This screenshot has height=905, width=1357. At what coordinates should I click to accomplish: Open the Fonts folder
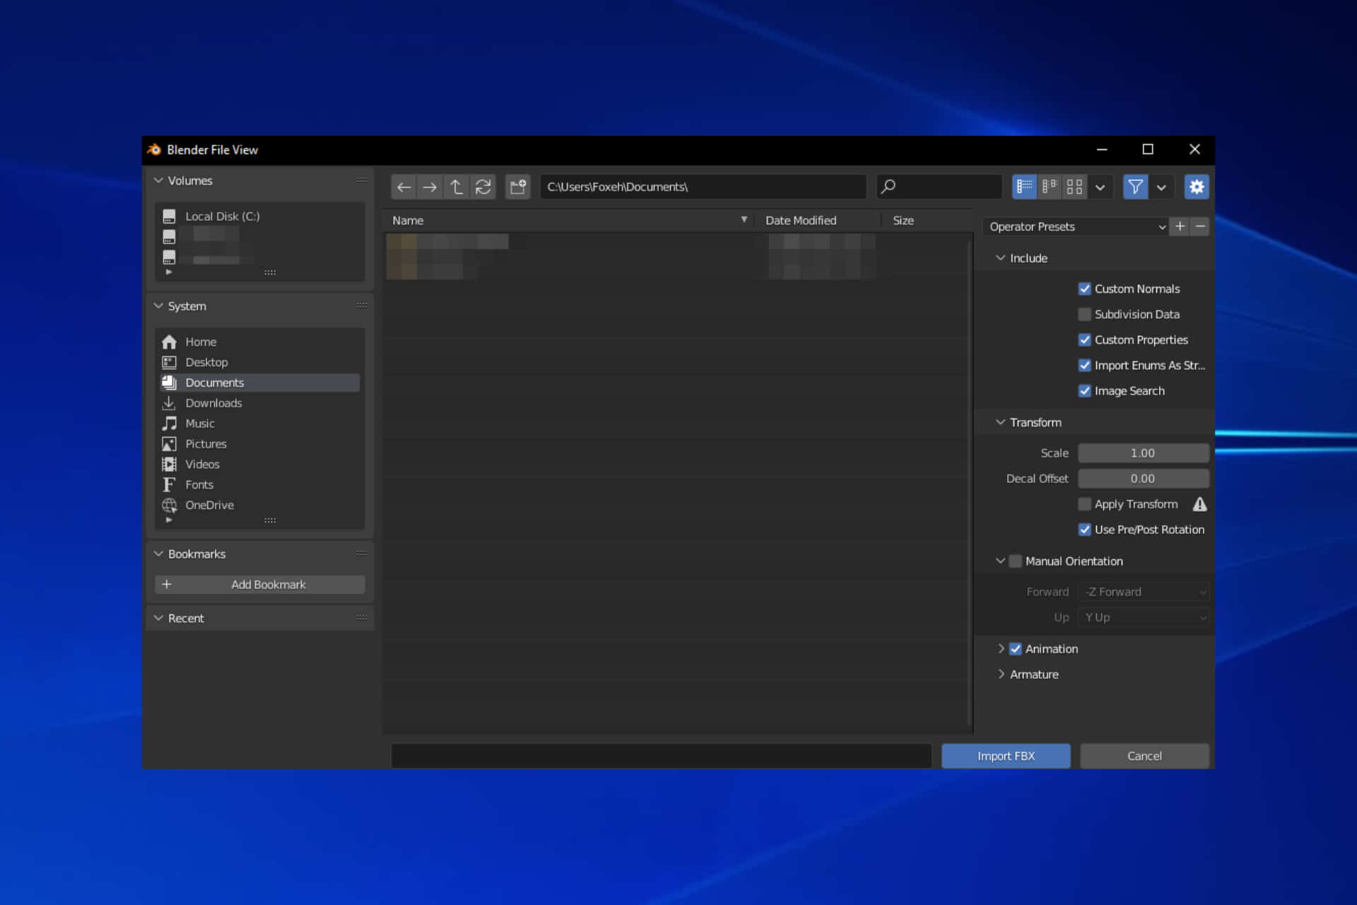tap(259, 485)
